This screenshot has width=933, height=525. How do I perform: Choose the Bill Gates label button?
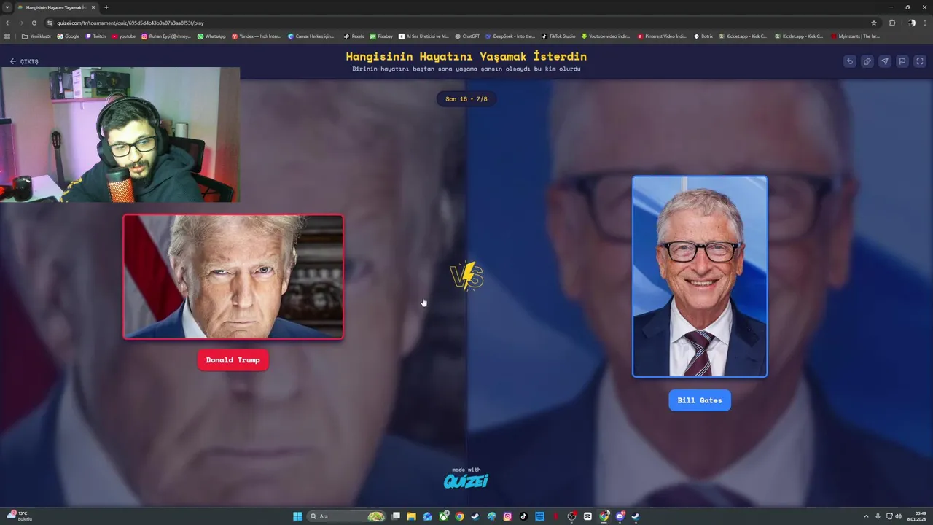coord(700,400)
